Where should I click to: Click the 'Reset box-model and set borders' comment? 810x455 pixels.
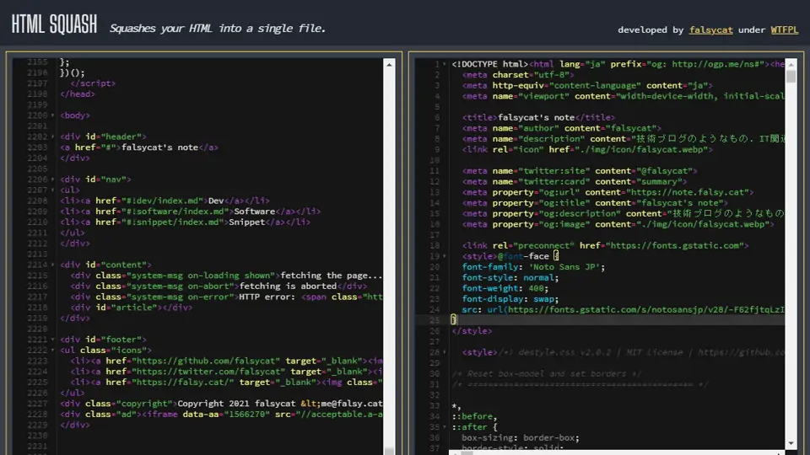coord(547,374)
